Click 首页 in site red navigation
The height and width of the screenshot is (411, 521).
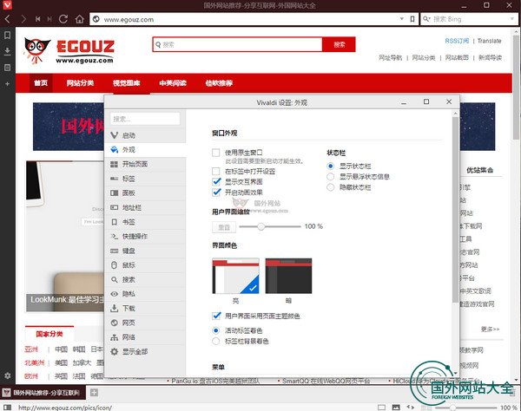[41, 83]
